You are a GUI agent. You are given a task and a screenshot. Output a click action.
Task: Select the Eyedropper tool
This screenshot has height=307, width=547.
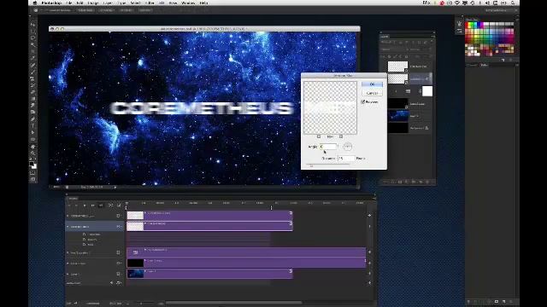click(x=32, y=58)
